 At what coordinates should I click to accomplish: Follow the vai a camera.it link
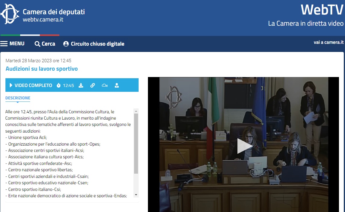pyautogui.click(x=328, y=42)
